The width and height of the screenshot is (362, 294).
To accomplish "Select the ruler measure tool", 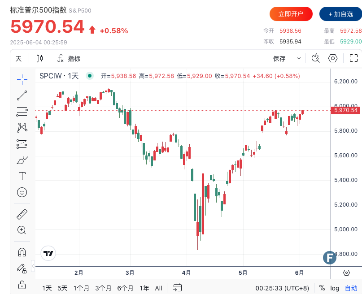I will pyautogui.click(x=22, y=214).
